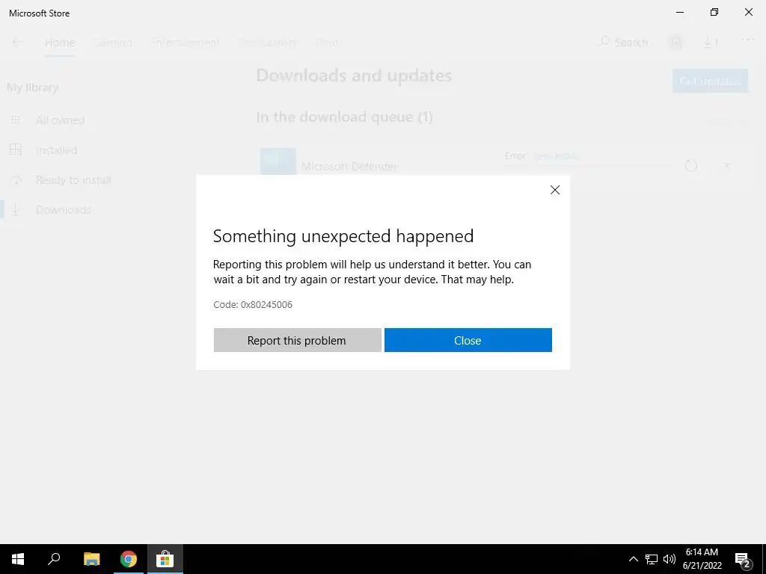Select Ready to install in My library
Image resolution: width=766 pixels, height=574 pixels.
[73, 180]
